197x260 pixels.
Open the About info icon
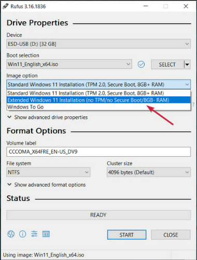click(x=23, y=234)
